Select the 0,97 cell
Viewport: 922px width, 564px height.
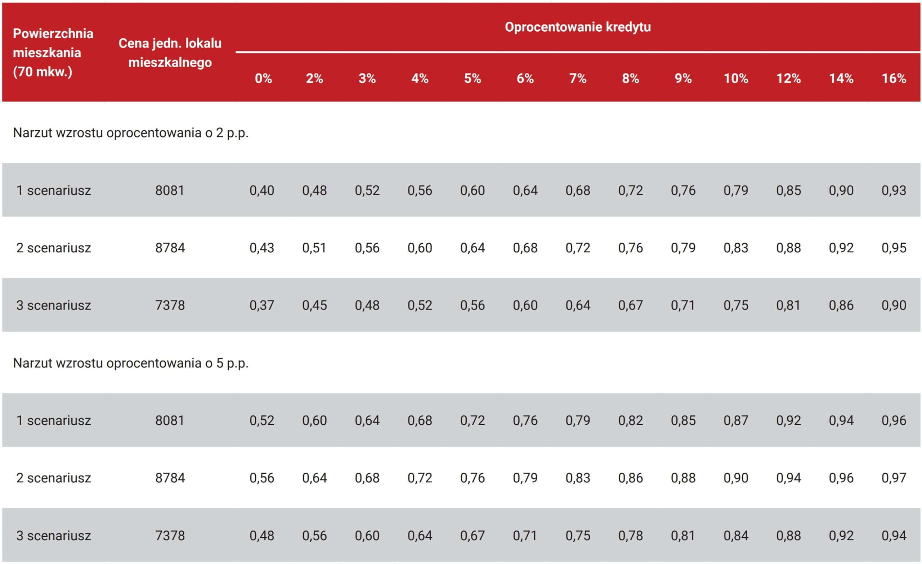(x=894, y=478)
